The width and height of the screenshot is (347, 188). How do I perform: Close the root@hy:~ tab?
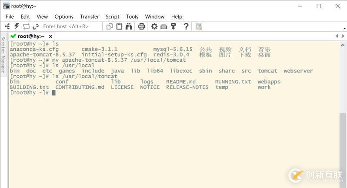pos(51,36)
